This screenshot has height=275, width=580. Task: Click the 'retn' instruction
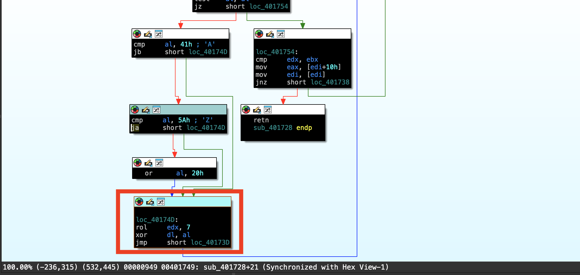tap(261, 120)
